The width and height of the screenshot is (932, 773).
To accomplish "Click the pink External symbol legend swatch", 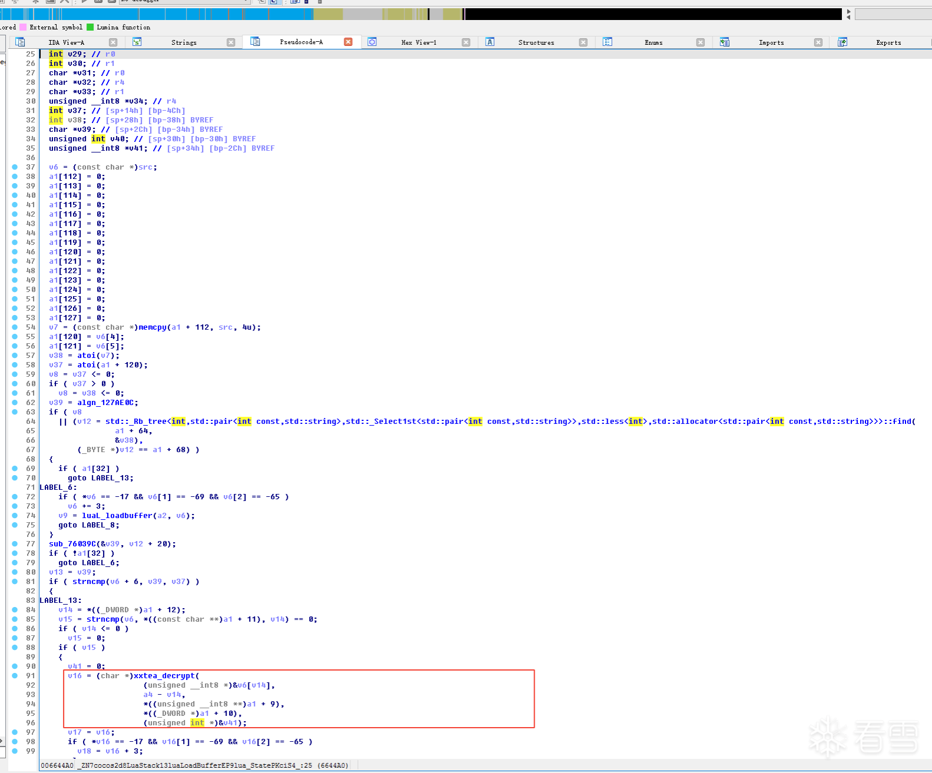I will pyautogui.click(x=23, y=27).
